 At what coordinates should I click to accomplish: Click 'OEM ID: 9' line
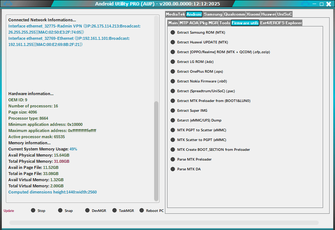tap(18, 100)
